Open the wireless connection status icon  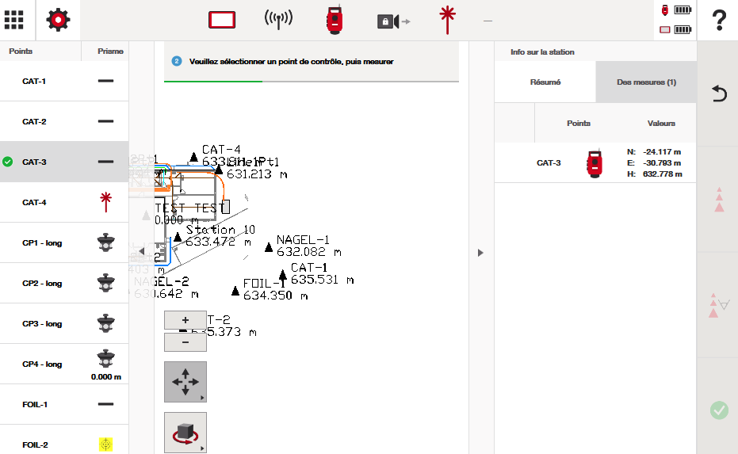(278, 20)
